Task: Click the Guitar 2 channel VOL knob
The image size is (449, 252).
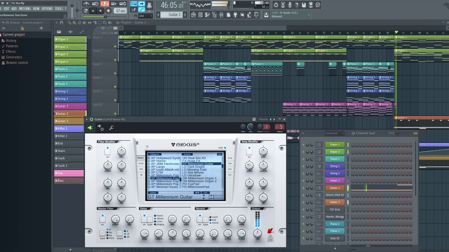Action: [x=250, y=127]
